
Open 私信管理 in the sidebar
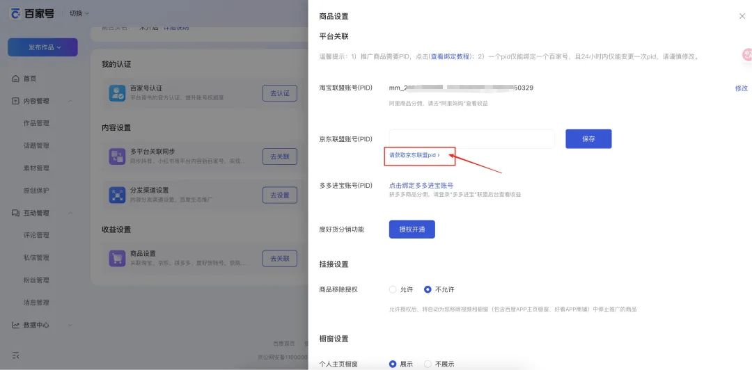click(36, 257)
